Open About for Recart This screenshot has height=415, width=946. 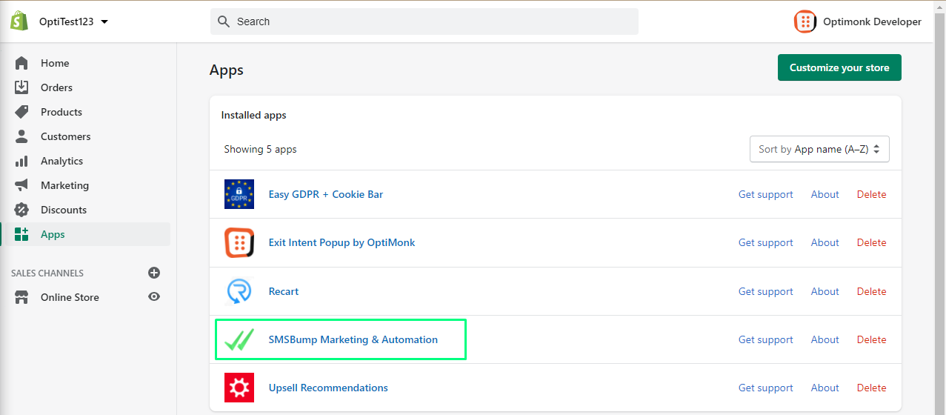pyautogui.click(x=825, y=291)
